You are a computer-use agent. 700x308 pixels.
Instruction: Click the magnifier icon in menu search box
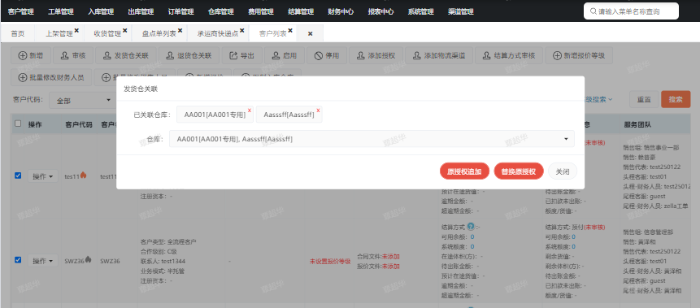point(593,11)
